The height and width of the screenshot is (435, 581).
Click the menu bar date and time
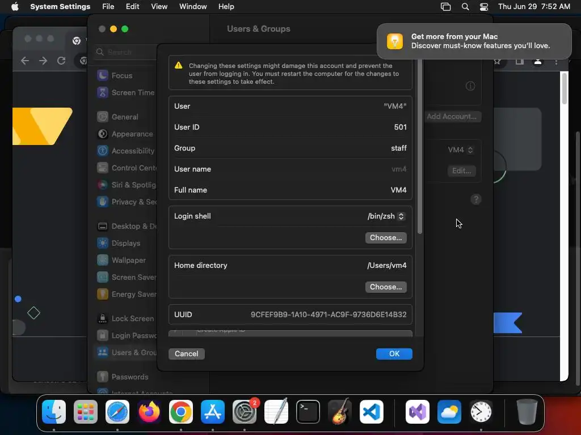click(x=534, y=7)
